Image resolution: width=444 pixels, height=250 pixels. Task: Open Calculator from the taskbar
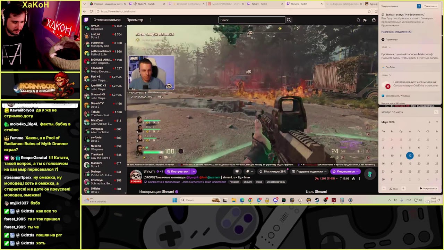click(342, 200)
